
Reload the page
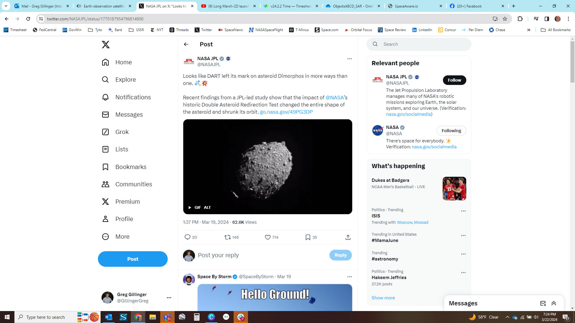[x=28, y=19]
